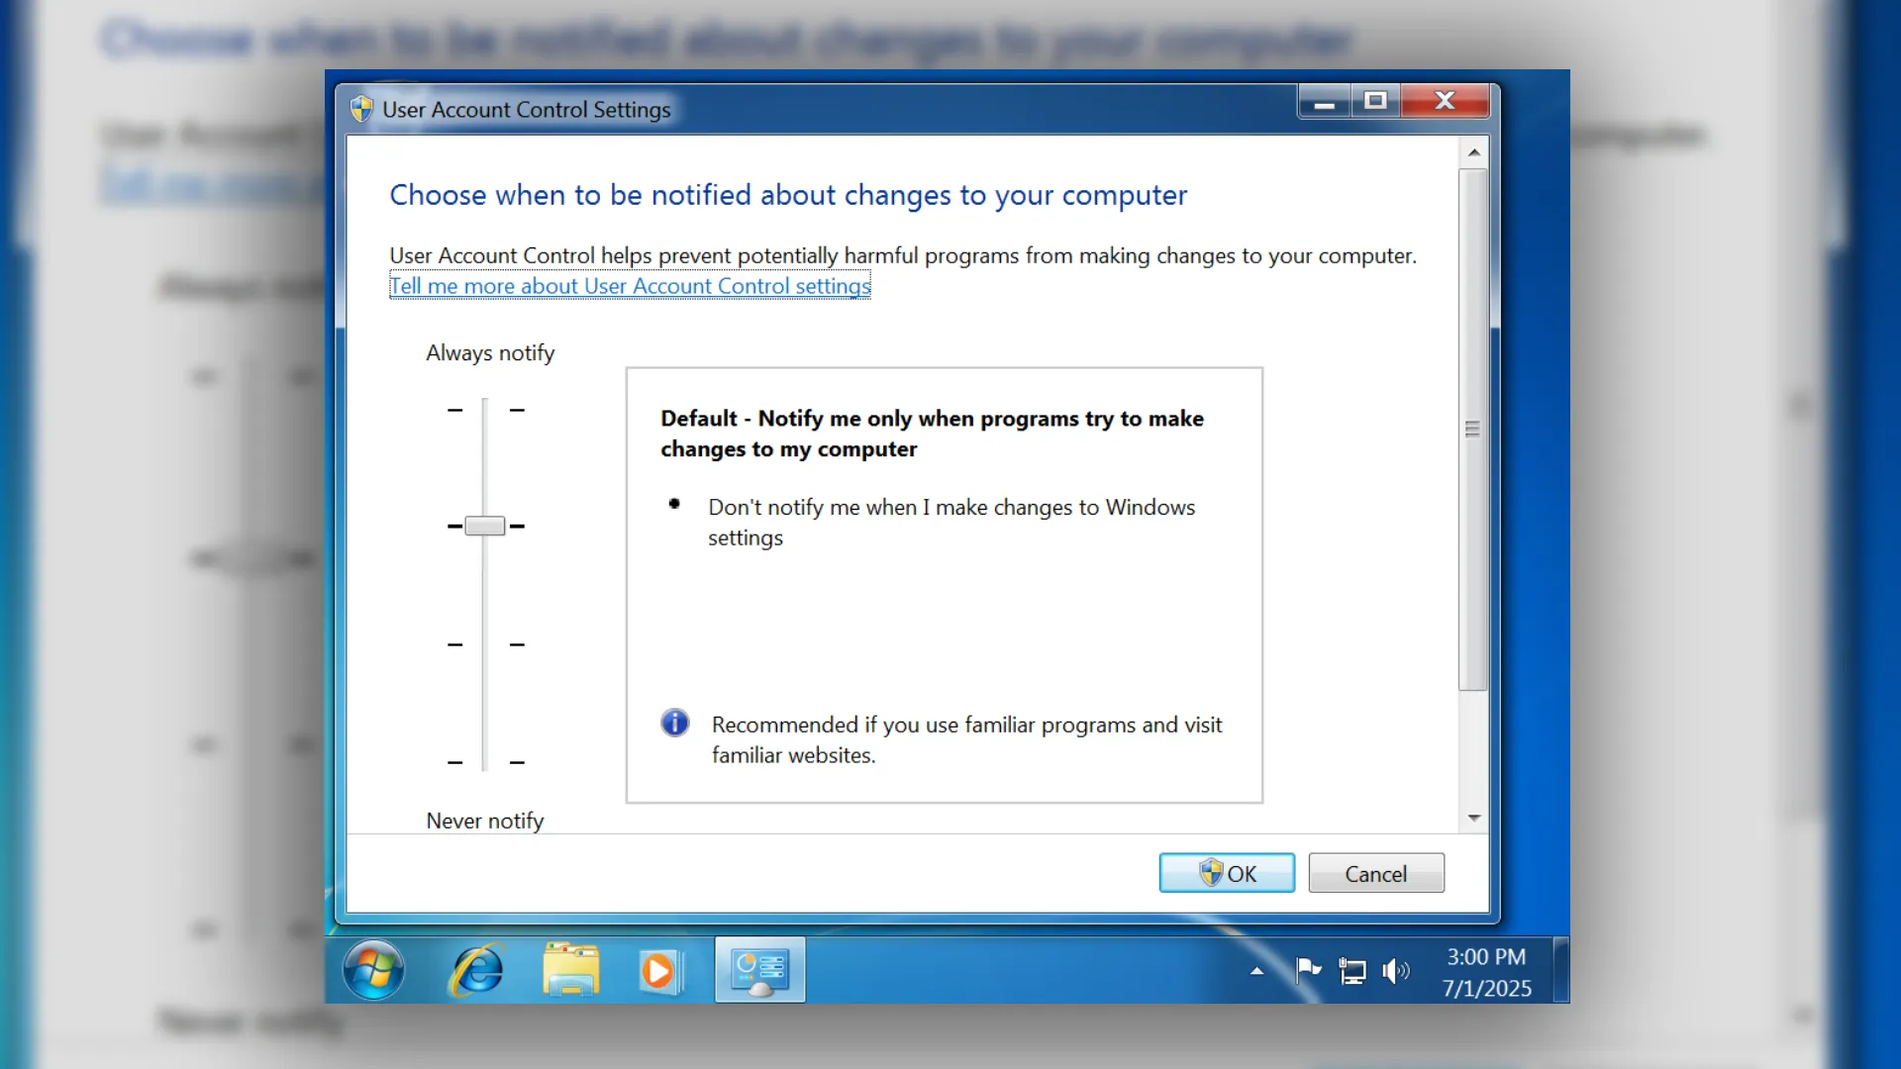Image resolution: width=1901 pixels, height=1069 pixels.
Task: Open the clock showing 3:00 PM
Action: coord(1485,972)
